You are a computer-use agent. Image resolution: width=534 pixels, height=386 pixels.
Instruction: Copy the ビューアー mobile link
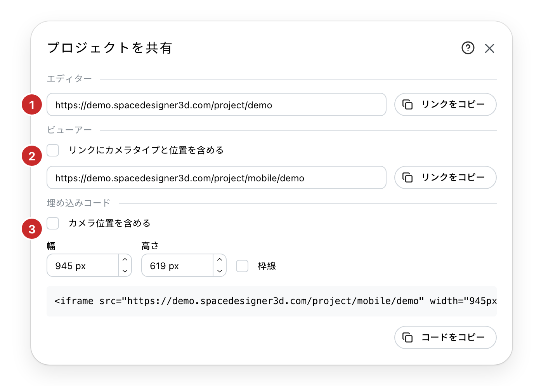[x=445, y=177]
